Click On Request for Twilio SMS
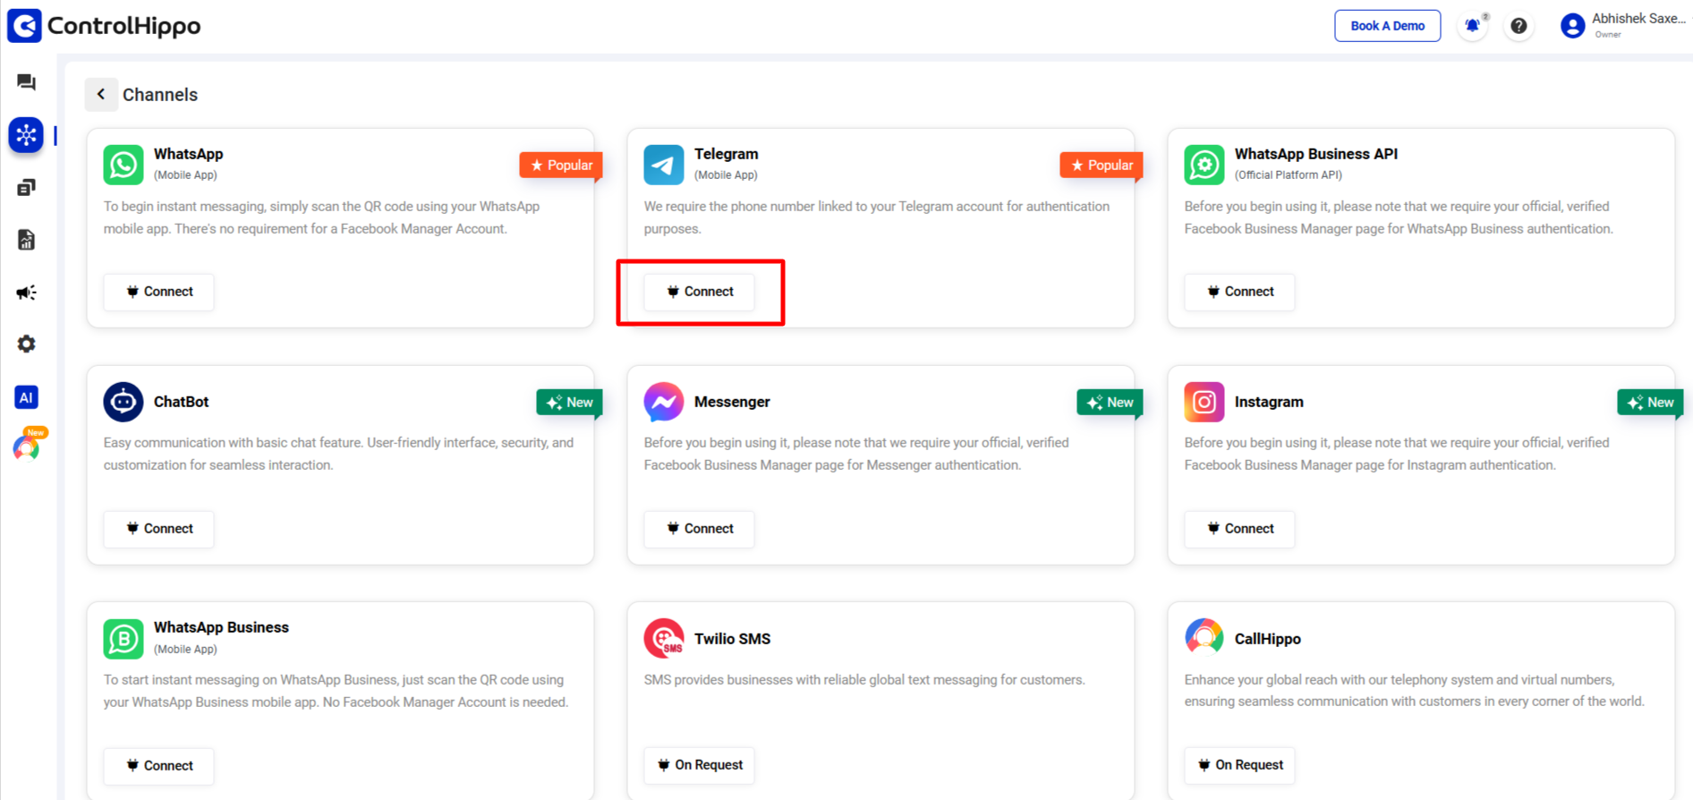The width and height of the screenshot is (1693, 800). coord(700,765)
